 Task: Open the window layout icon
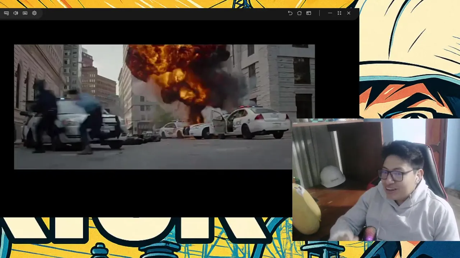coord(309,13)
